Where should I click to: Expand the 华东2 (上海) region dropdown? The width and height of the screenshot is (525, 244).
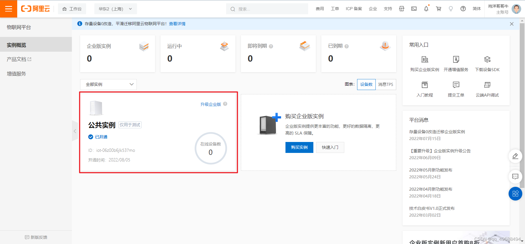pyautogui.click(x=115, y=9)
